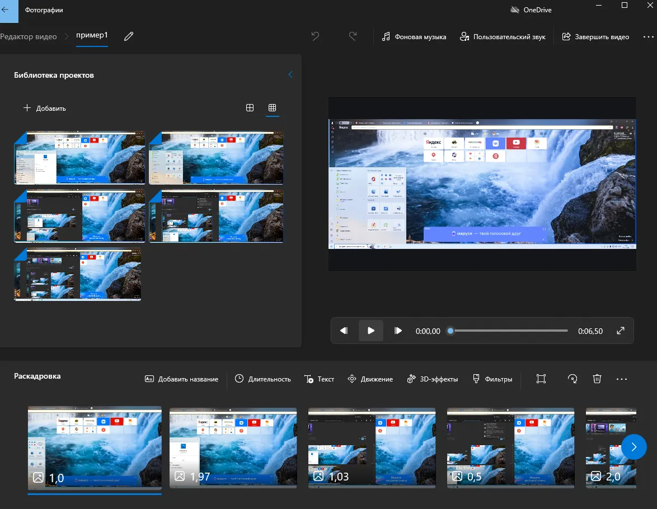Redo the last action
This screenshot has height=509, width=657.
pos(353,36)
